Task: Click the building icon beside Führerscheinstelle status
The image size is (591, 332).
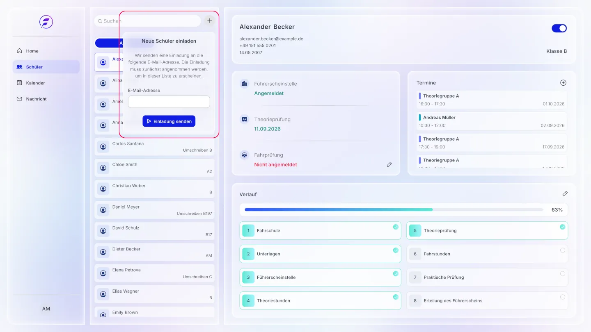Action: coord(245,84)
